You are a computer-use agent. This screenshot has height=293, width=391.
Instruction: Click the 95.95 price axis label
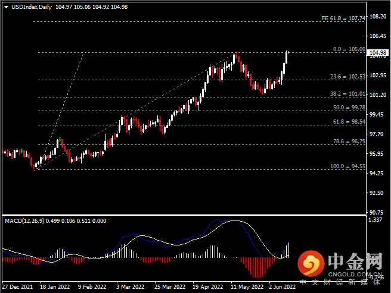tap(376, 154)
